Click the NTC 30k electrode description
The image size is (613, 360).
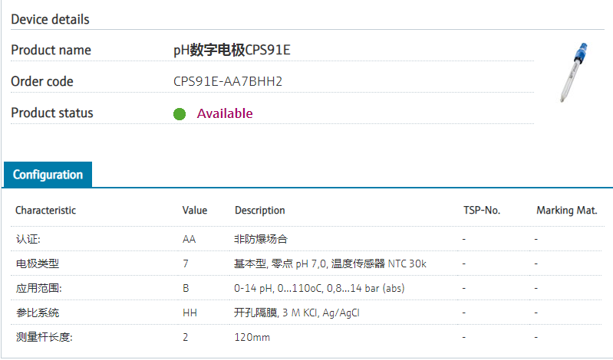tap(330, 263)
